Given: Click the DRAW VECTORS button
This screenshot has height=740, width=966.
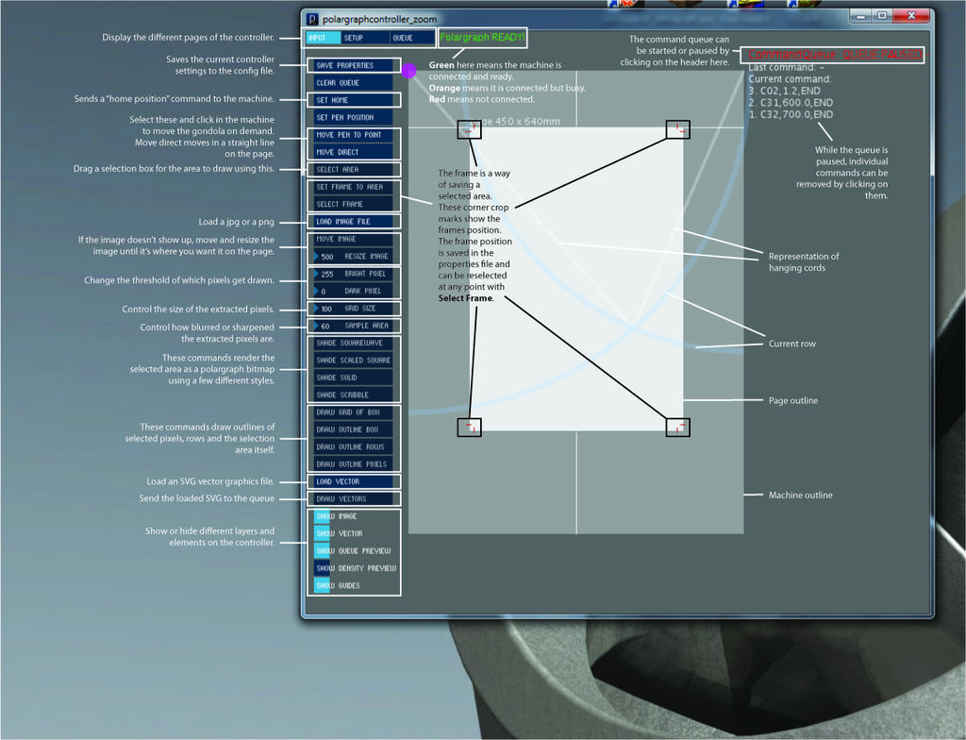Looking at the screenshot, I should (x=353, y=499).
